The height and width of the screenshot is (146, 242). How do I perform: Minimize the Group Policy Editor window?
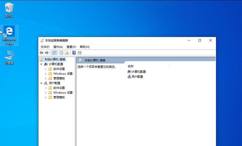189,41
